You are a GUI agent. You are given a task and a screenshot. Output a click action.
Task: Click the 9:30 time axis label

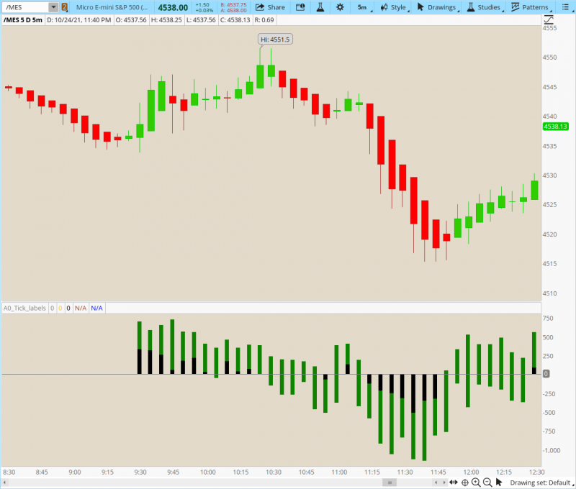tap(140, 472)
